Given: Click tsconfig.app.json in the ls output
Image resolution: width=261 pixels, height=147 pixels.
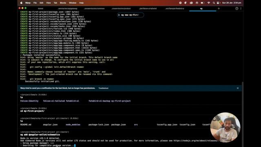Looking at the screenshot, I should 167,125.
